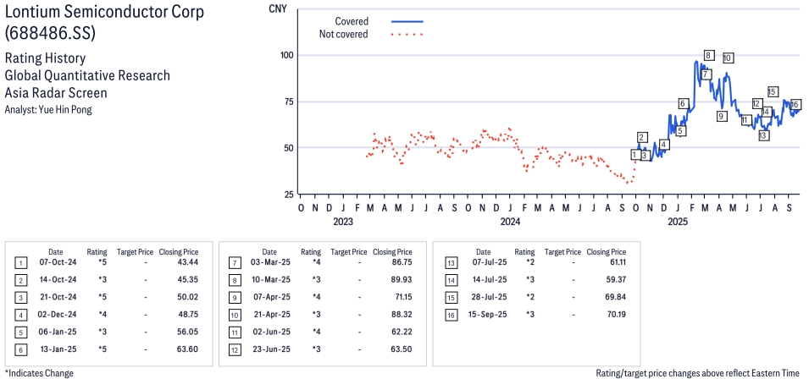This screenshot has height=379, width=809.
Task: Click the closing price 43.44
Action: (x=188, y=262)
